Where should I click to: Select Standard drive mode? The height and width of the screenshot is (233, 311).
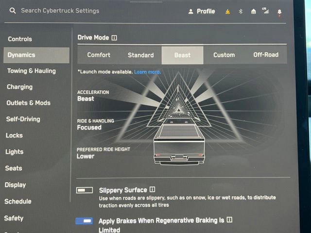pyautogui.click(x=141, y=55)
